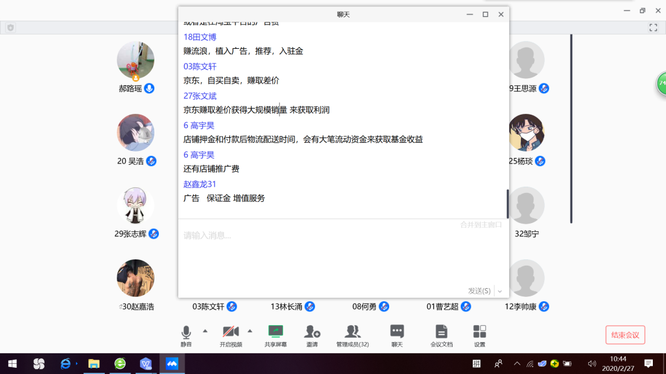
Task: Open 会议文档 meeting documents
Action: [441, 332]
